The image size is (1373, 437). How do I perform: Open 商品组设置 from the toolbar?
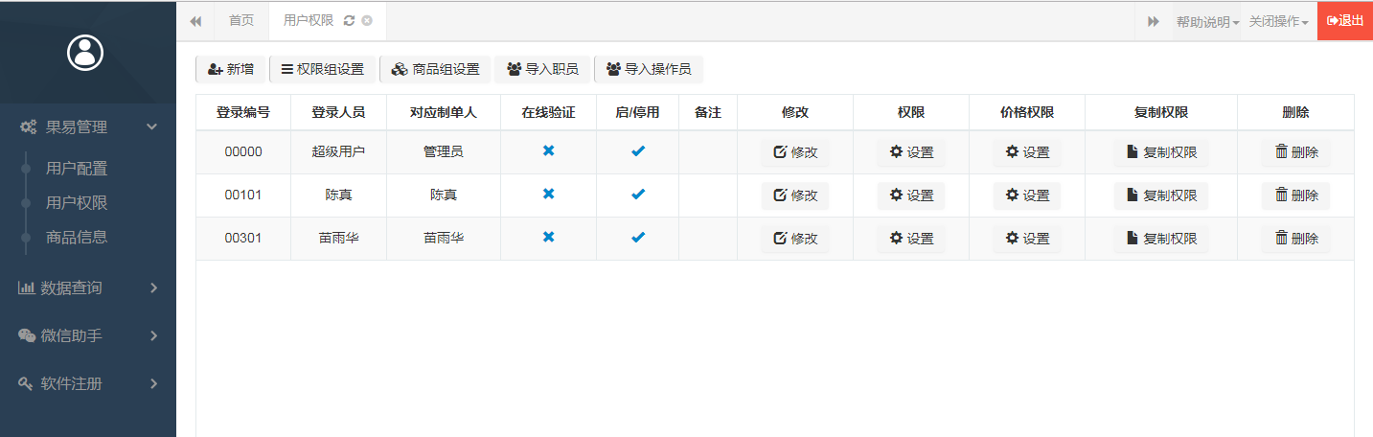[x=436, y=69]
